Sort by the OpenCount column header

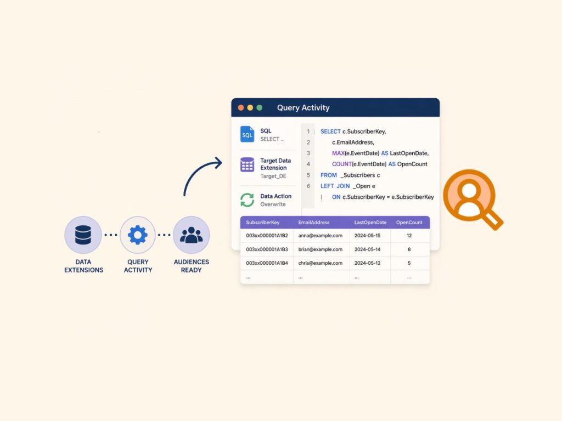pos(409,222)
